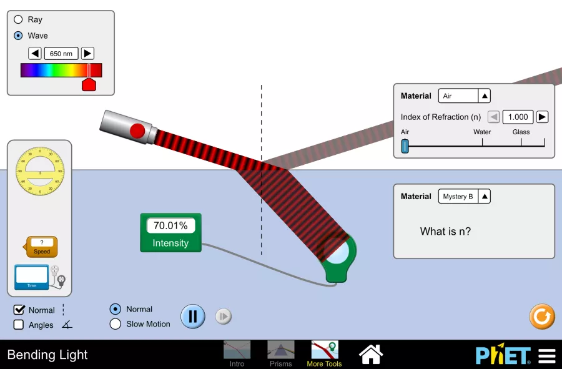Click the intensity sensor probe lens
Image resolution: width=562 pixels, height=369 pixels.
tap(336, 252)
